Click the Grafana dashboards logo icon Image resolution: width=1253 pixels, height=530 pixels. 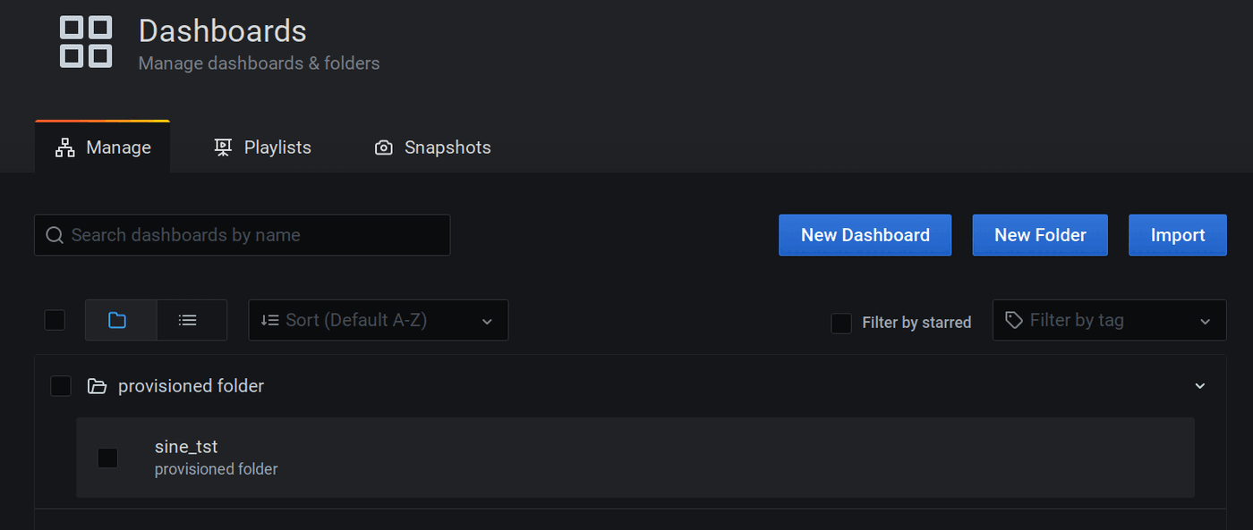coord(85,41)
